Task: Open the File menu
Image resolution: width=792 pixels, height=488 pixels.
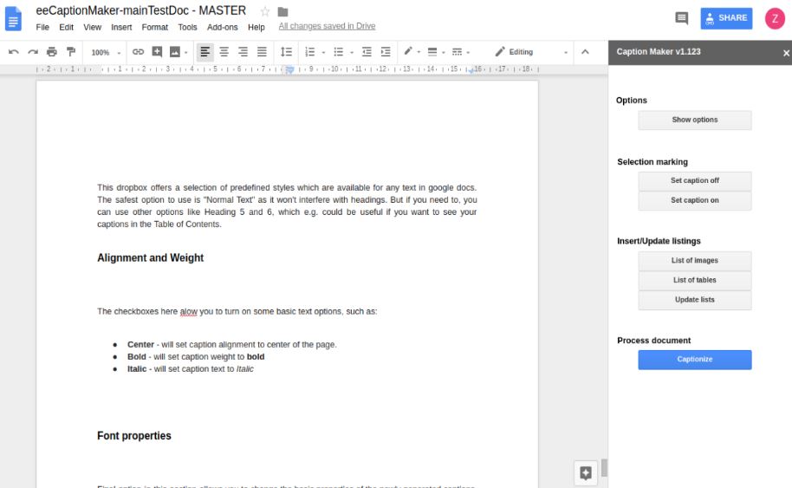Action: coord(42,27)
